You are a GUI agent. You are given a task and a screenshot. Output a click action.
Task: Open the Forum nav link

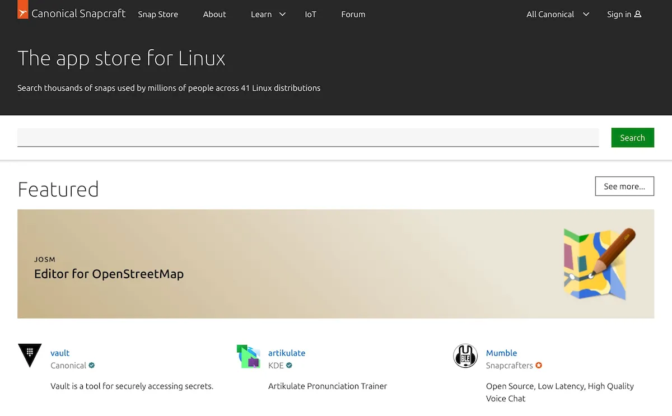(x=353, y=15)
